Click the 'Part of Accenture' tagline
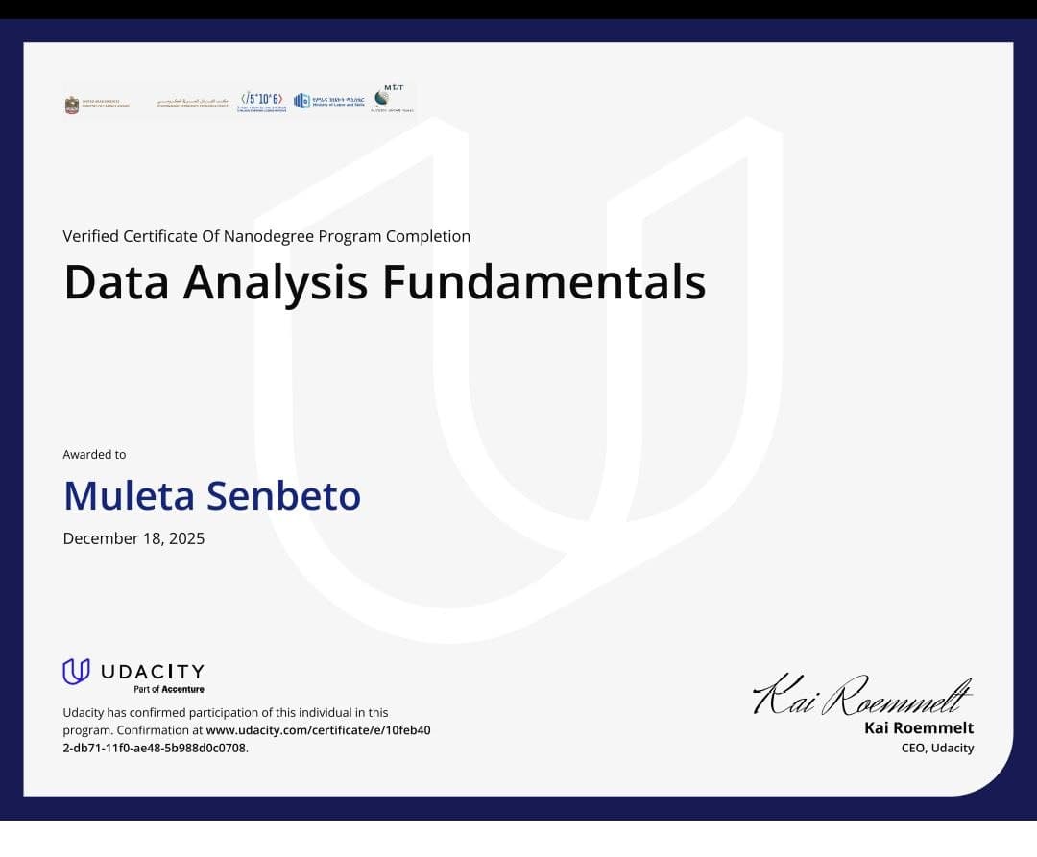 169,689
